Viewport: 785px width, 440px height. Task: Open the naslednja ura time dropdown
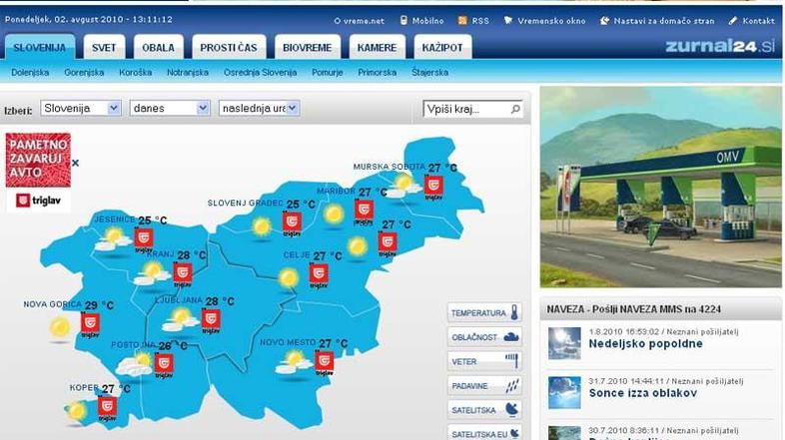click(260, 108)
